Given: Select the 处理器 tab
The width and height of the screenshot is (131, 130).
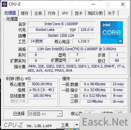Looking at the screenshot, I should click(10, 13).
